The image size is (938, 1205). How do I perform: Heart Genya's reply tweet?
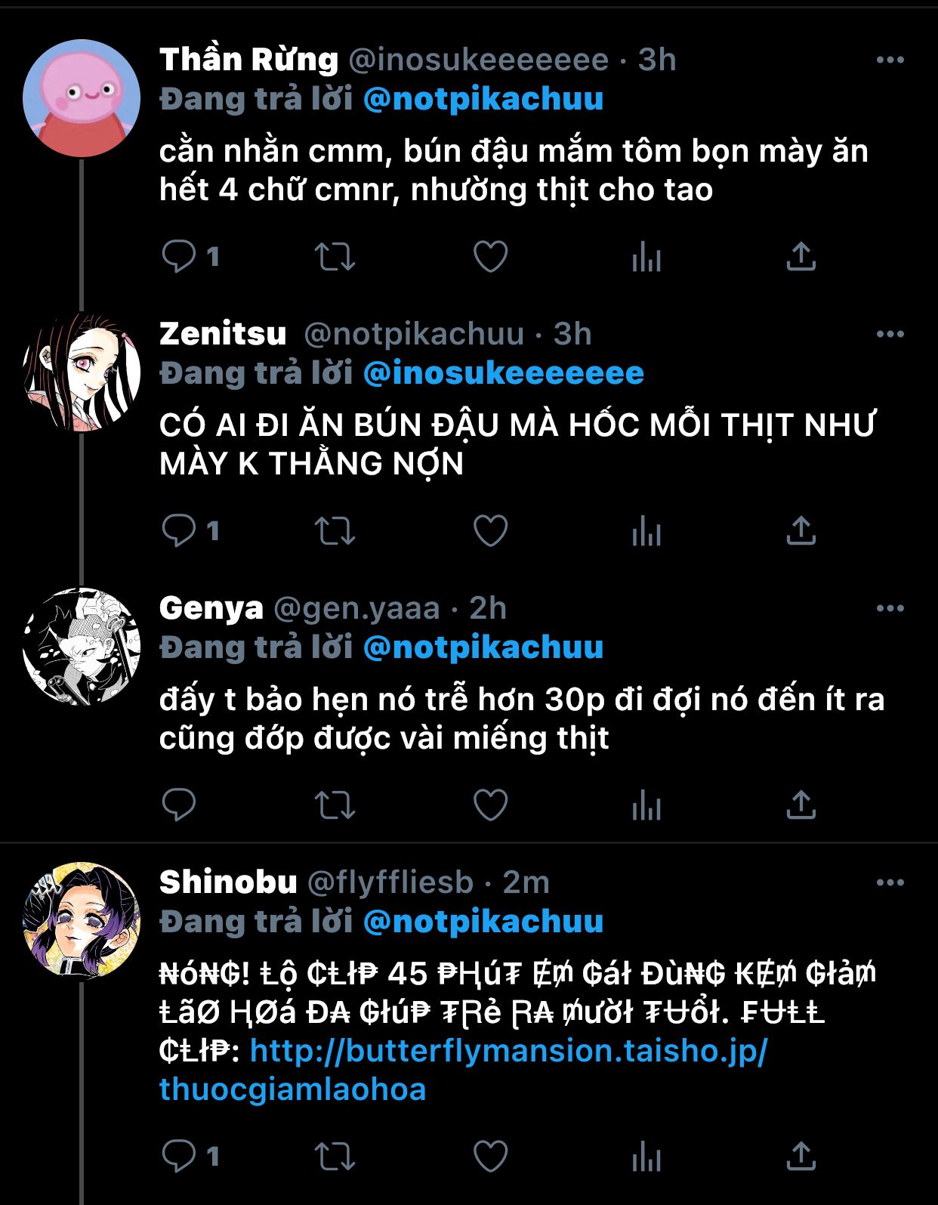click(x=490, y=805)
